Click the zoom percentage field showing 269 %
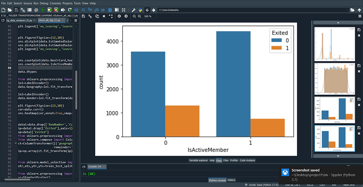The image size is (363, 187). tap(149, 16)
